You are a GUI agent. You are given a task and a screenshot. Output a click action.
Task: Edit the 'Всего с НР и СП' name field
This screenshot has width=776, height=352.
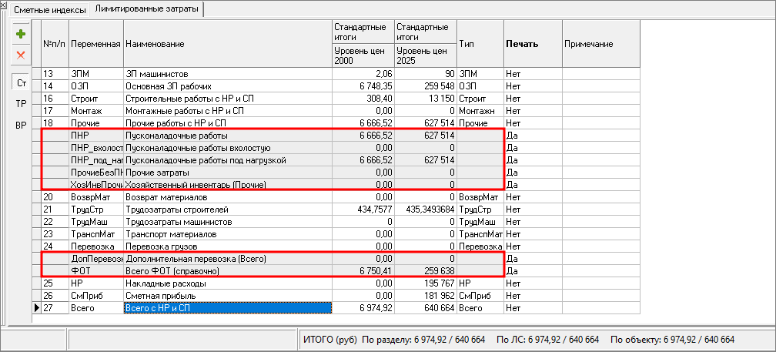click(227, 308)
